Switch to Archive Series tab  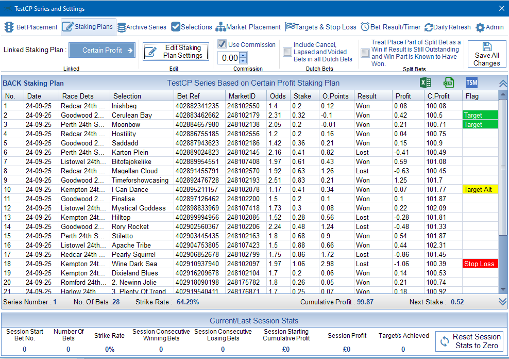click(142, 27)
